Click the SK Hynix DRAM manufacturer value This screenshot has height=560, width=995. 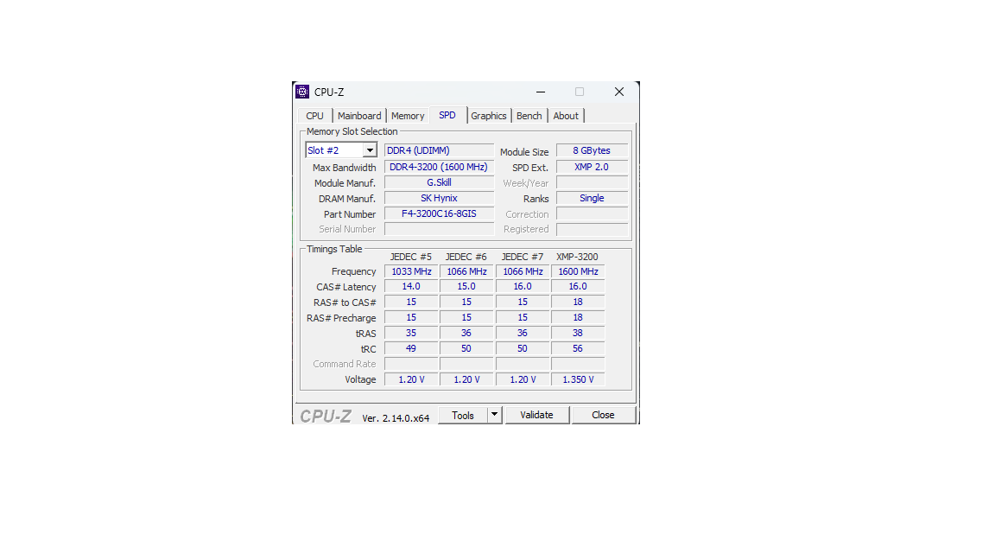tap(439, 198)
